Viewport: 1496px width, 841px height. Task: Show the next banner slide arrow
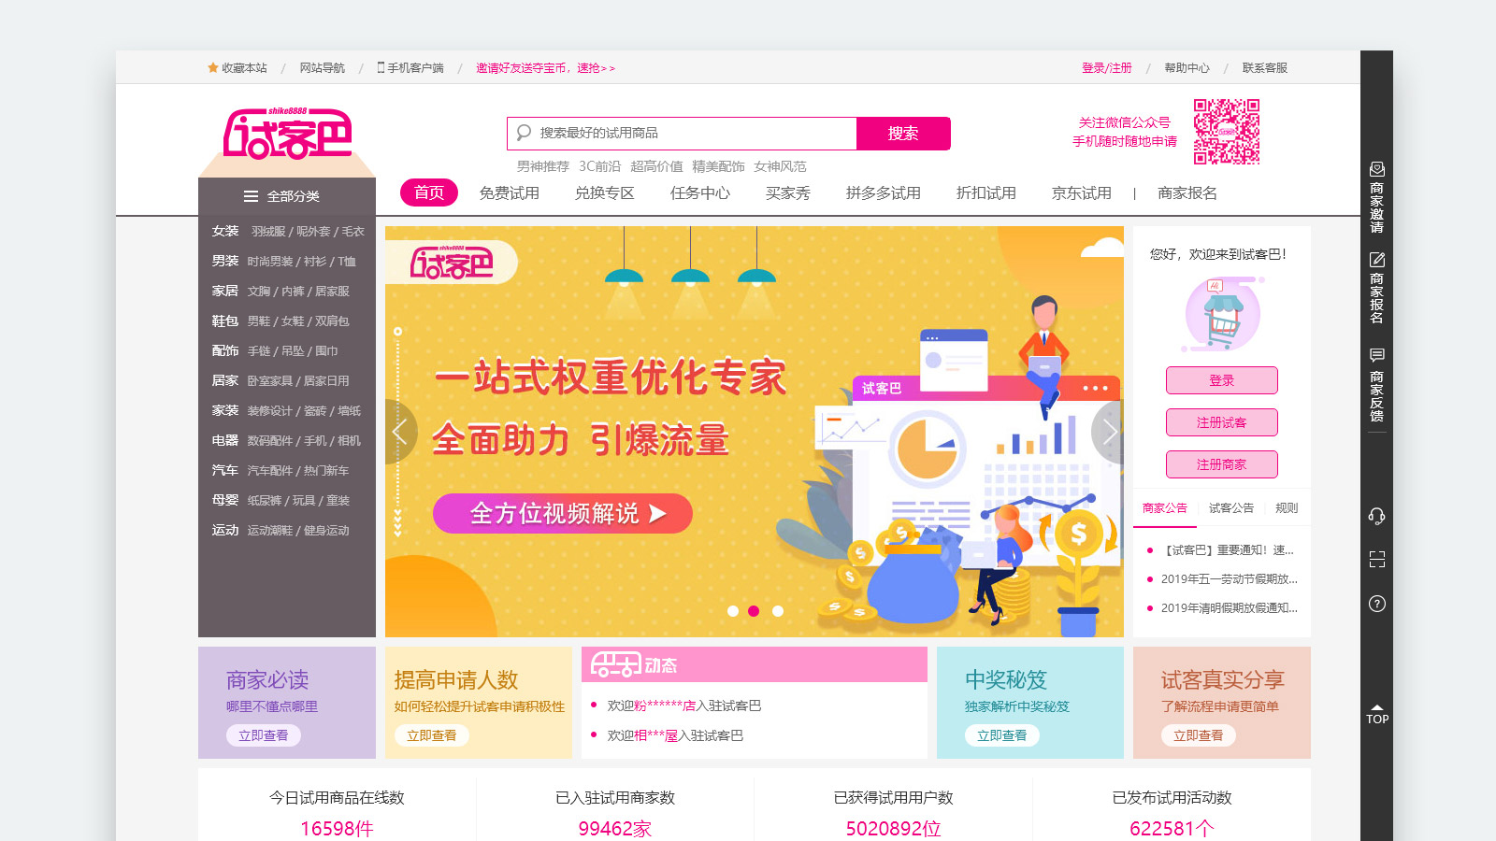(1109, 432)
